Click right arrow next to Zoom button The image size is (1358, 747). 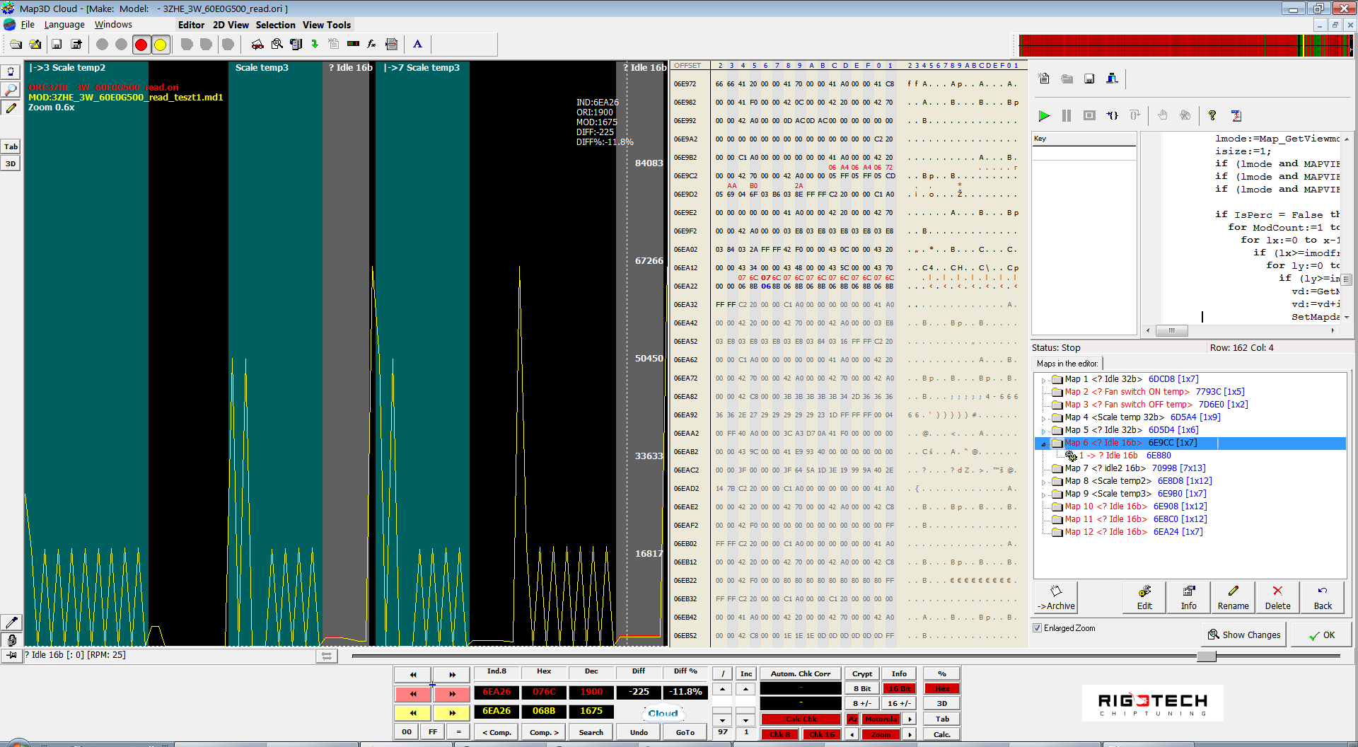[x=910, y=734]
